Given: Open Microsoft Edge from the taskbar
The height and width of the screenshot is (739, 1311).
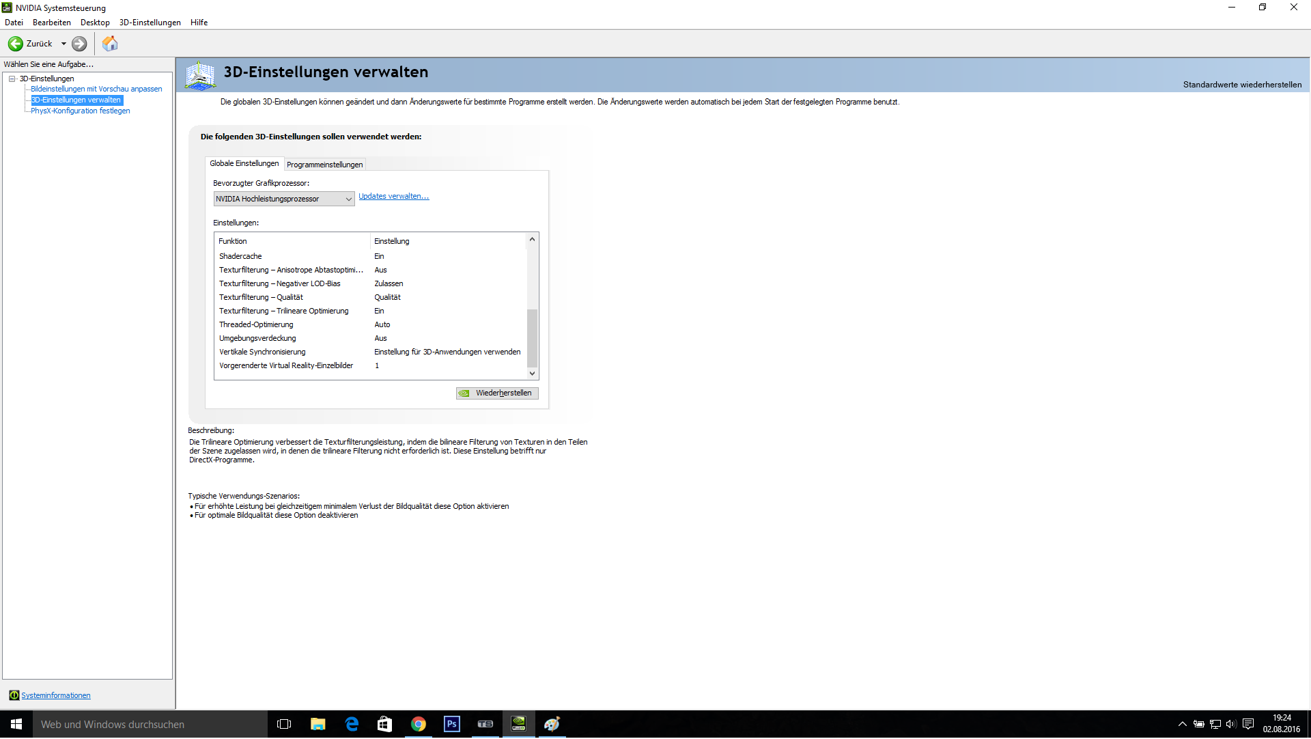Looking at the screenshot, I should pyautogui.click(x=352, y=725).
